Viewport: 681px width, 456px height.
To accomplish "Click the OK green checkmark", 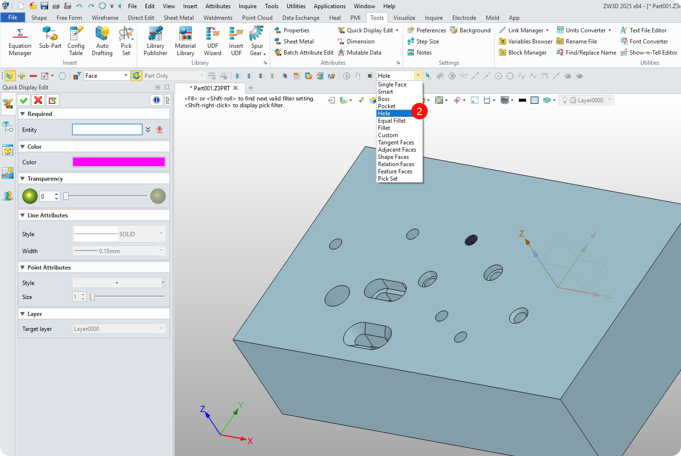I will pyautogui.click(x=23, y=100).
